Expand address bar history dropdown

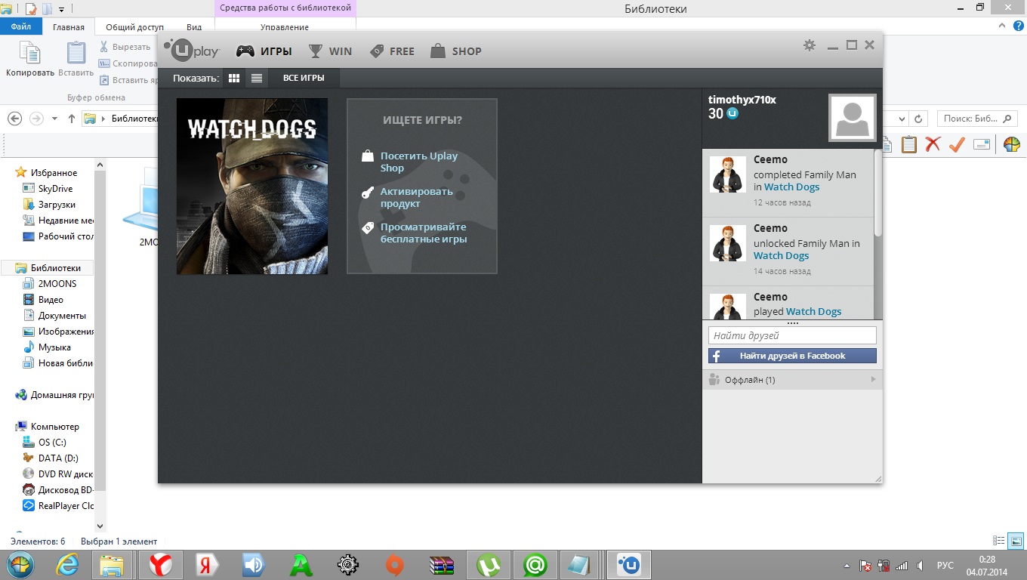(x=902, y=119)
